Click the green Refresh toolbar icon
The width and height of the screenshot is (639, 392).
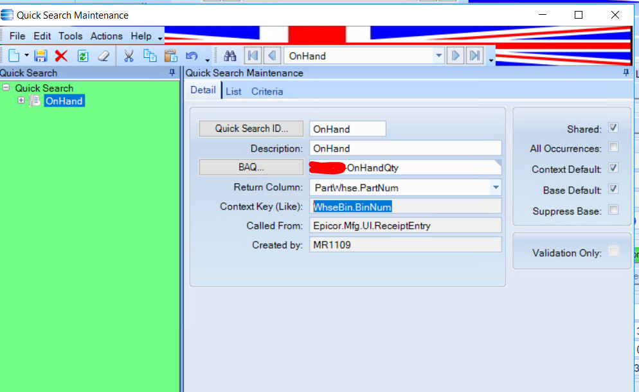tap(83, 56)
